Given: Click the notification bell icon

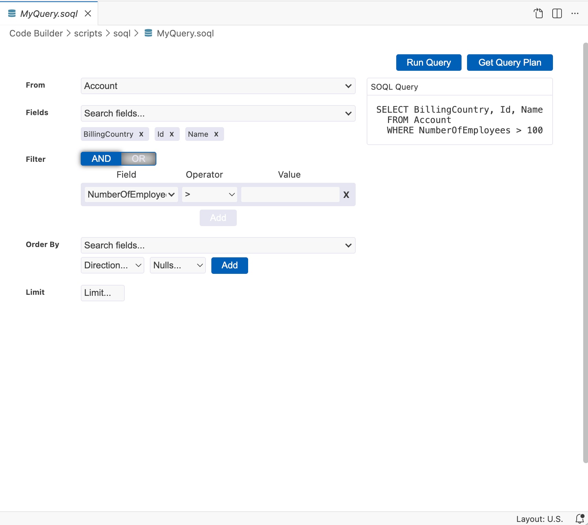Looking at the screenshot, I should (x=579, y=519).
